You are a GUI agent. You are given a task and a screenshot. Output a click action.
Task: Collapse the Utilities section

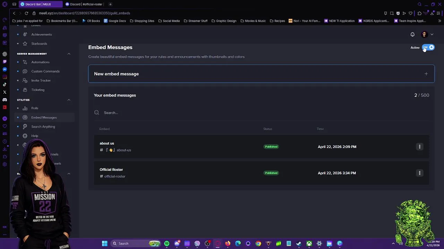(69, 100)
